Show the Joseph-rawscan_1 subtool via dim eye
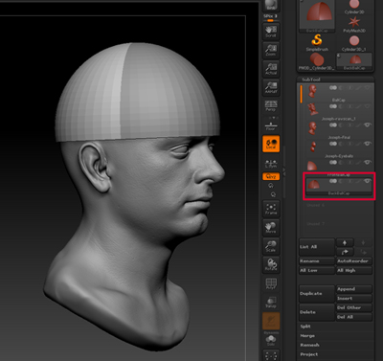This screenshot has width=383, height=361. [x=368, y=106]
